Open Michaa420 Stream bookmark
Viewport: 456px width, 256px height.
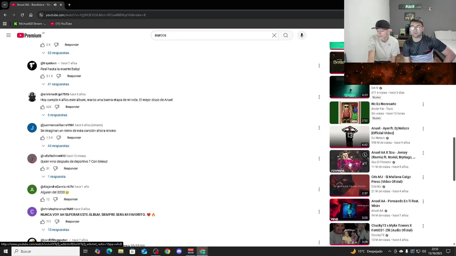tap(30, 24)
